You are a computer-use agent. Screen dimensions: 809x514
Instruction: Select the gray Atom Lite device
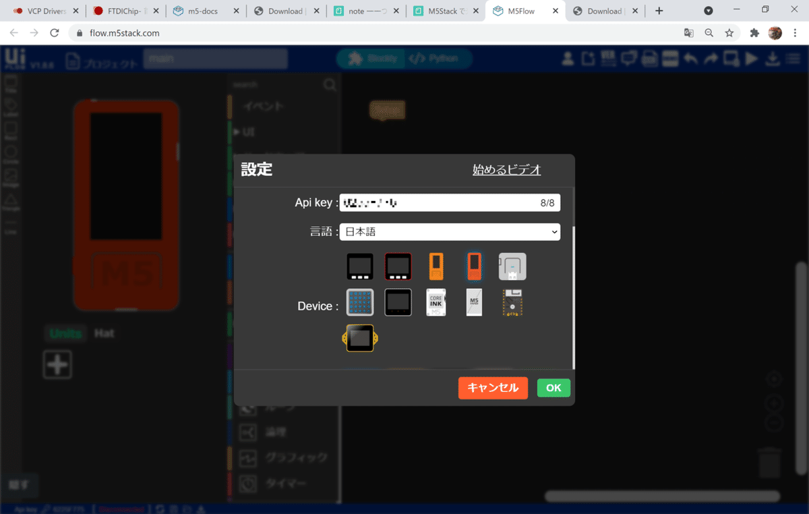(512, 266)
